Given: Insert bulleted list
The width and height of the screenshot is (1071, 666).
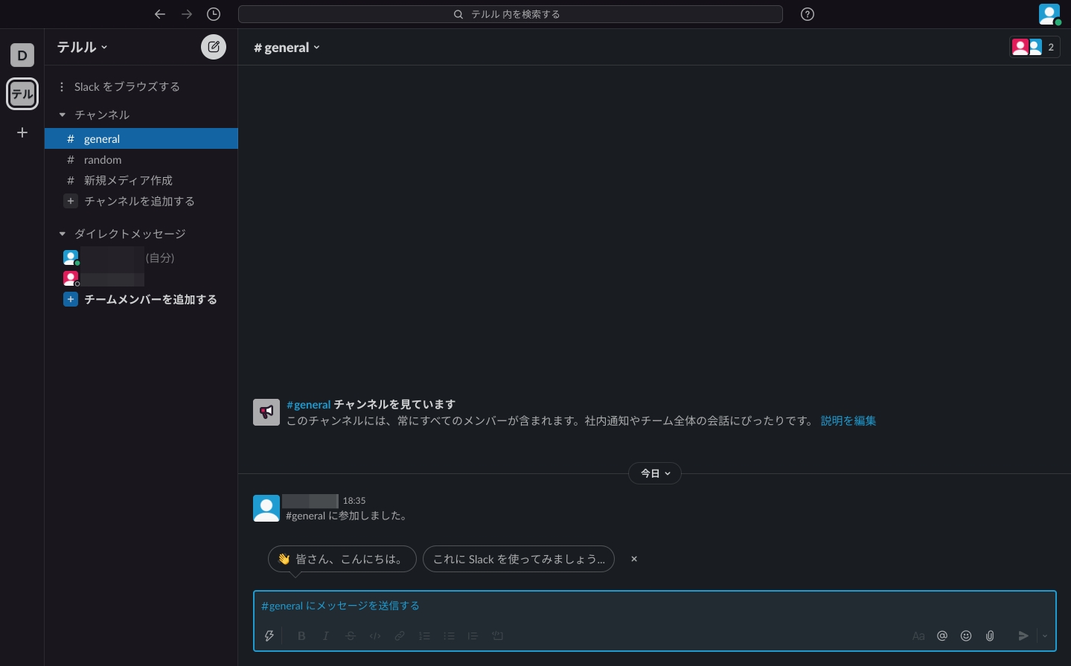Looking at the screenshot, I should pos(449,635).
